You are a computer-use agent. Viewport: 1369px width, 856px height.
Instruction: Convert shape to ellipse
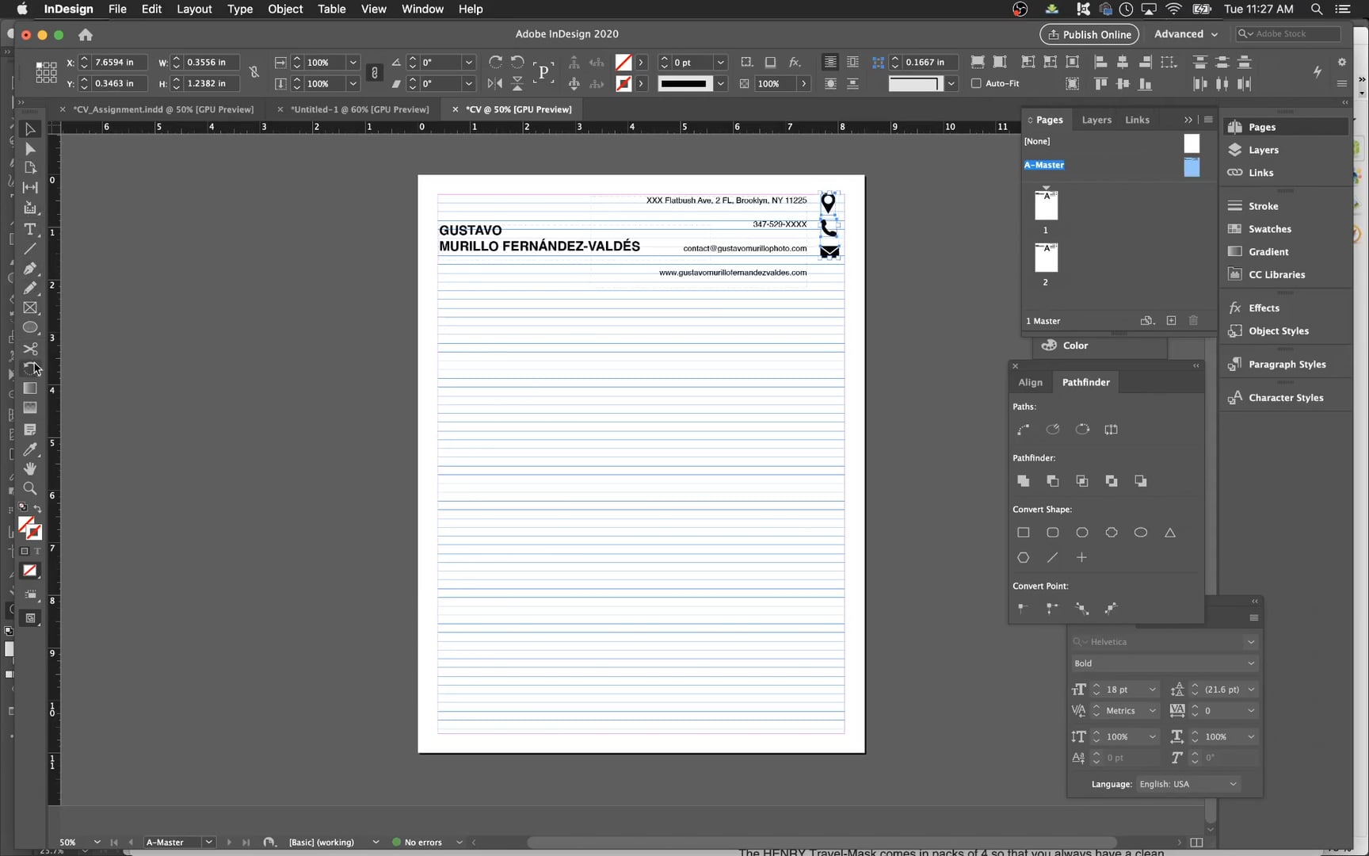(x=1141, y=533)
